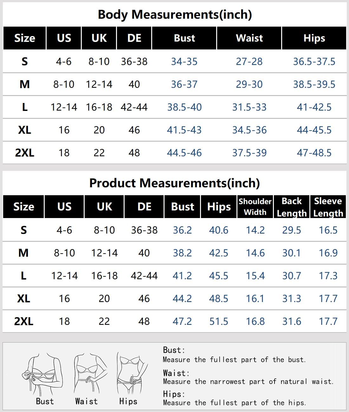Click the 44-45.5 hips measurement
This screenshot has width=349, height=412.
click(x=314, y=130)
